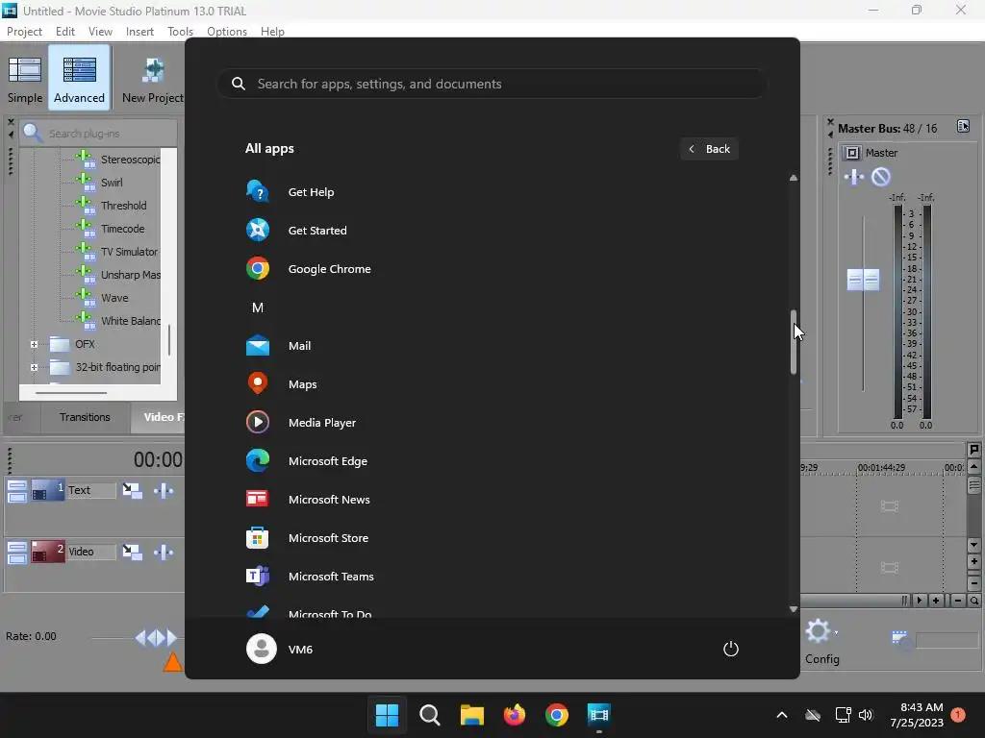Switch to the Transitions tab
The width and height of the screenshot is (985, 738).
click(85, 417)
